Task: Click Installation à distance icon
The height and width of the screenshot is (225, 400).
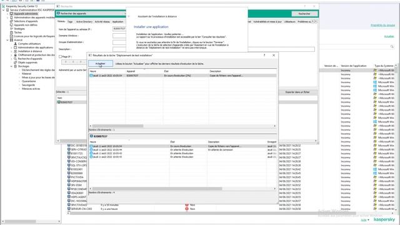Action: click(x=15, y=51)
